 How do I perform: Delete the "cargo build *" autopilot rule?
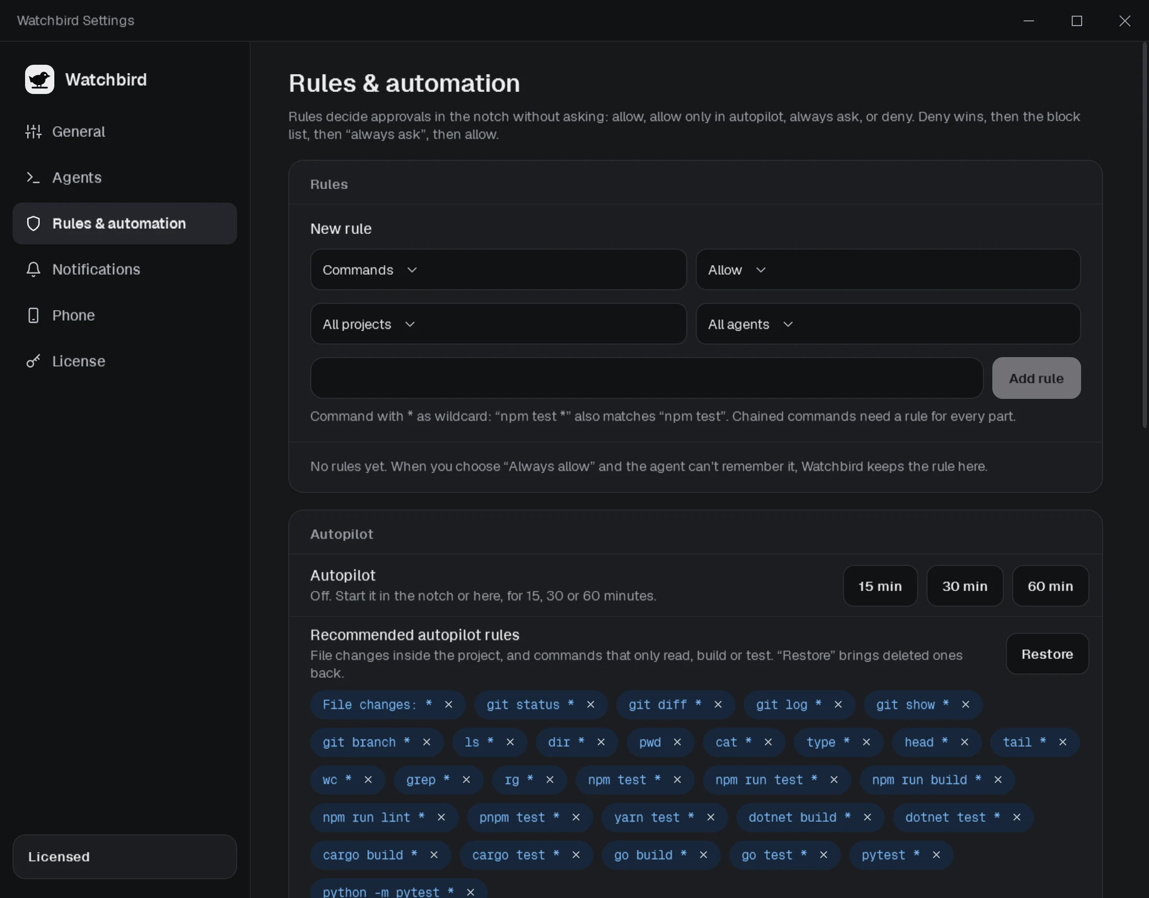[x=433, y=855]
